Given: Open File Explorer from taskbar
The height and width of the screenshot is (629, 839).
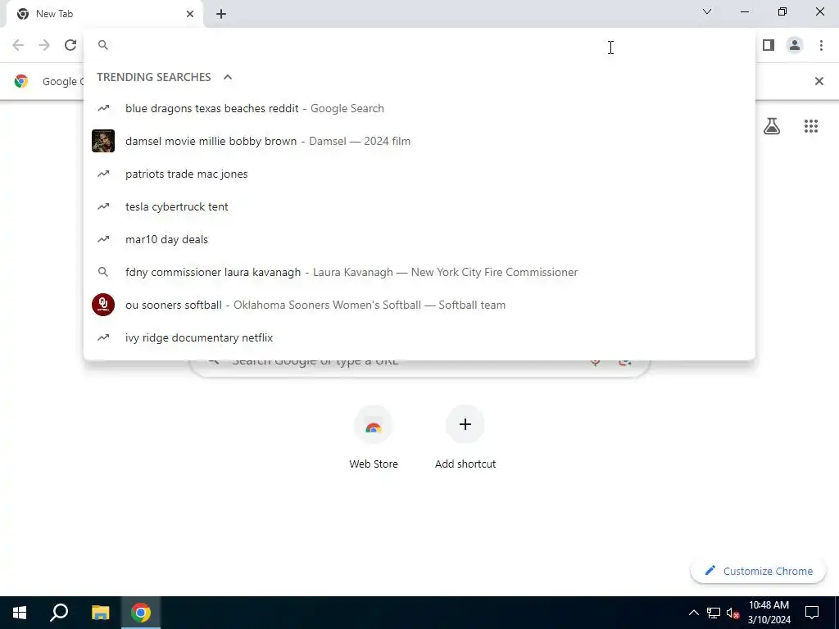Looking at the screenshot, I should [100, 613].
